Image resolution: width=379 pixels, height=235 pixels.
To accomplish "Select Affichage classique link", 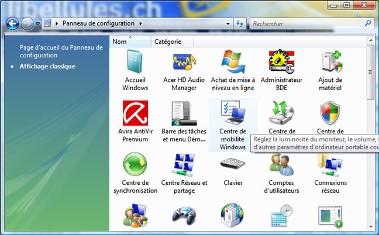I will click(x=47, y=66).
